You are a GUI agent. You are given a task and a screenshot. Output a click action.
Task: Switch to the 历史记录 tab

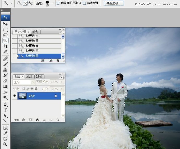(20, 32)
